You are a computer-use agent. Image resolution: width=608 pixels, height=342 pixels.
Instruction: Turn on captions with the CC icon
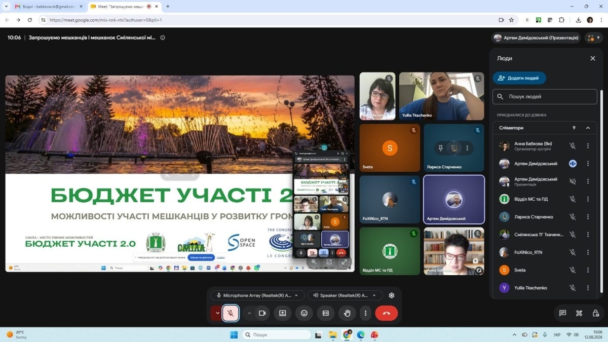(x=326, y=313)
